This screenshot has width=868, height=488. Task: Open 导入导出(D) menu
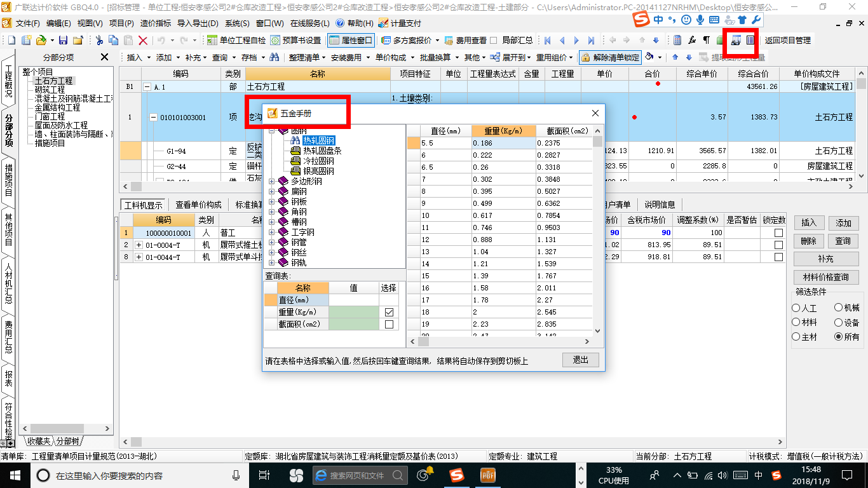[x=198, y=23]
